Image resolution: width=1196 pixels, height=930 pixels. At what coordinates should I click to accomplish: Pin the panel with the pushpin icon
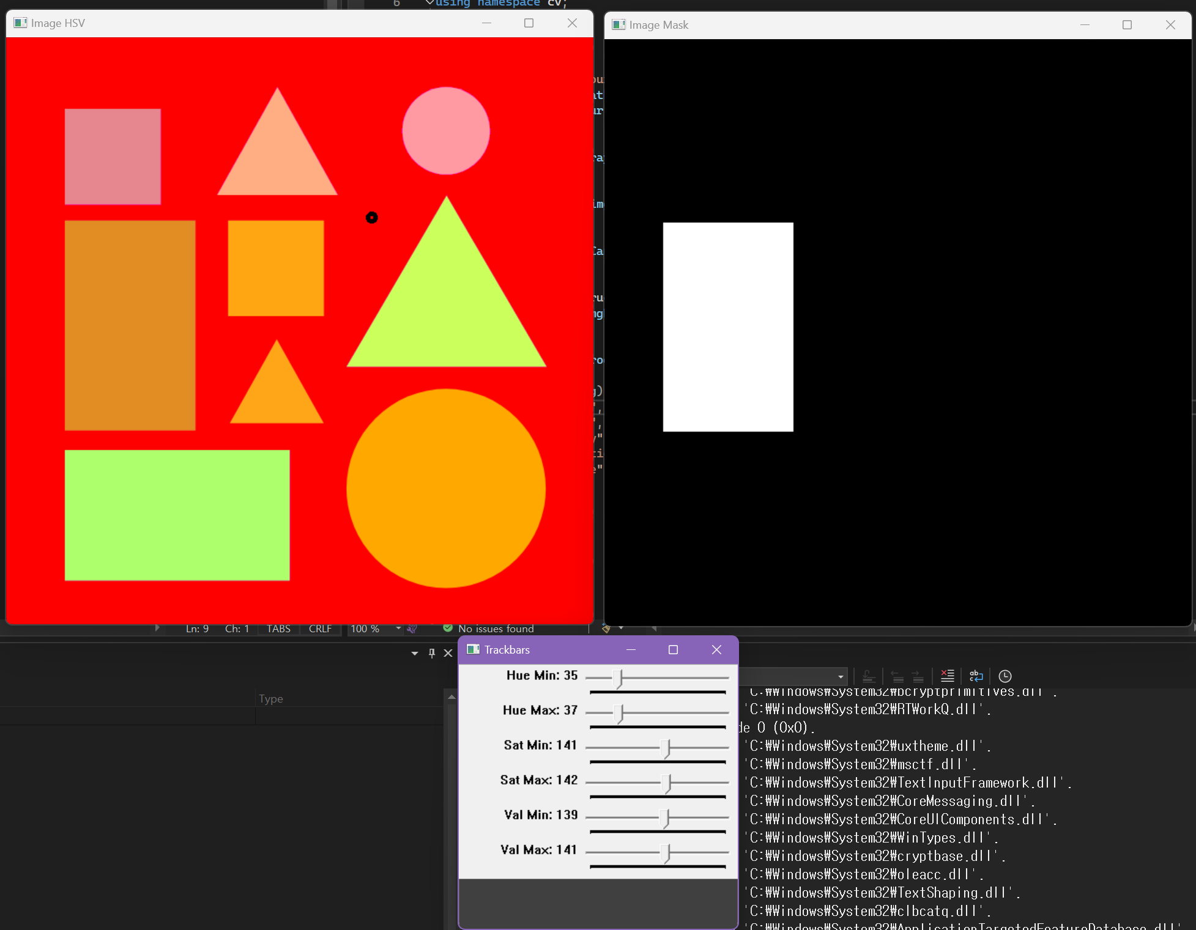point(431,653)
